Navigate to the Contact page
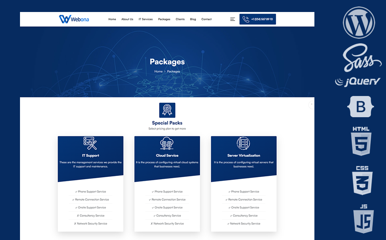Screen dimensions: 386x240 click(x=206, y=19)
